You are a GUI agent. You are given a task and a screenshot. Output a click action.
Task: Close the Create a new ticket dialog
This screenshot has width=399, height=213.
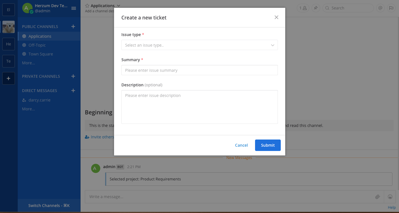pos(276,17)
